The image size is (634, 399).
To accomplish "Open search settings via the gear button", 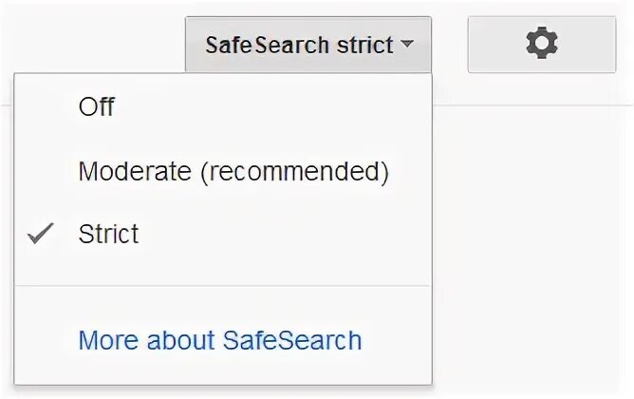I will tap(541, 44).
